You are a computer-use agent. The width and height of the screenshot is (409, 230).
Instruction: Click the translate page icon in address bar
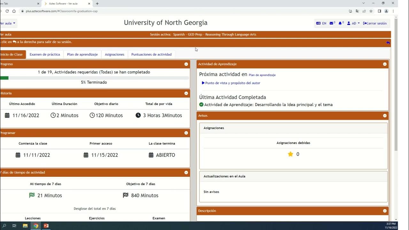pyautogui.click(x=357, y=11)
